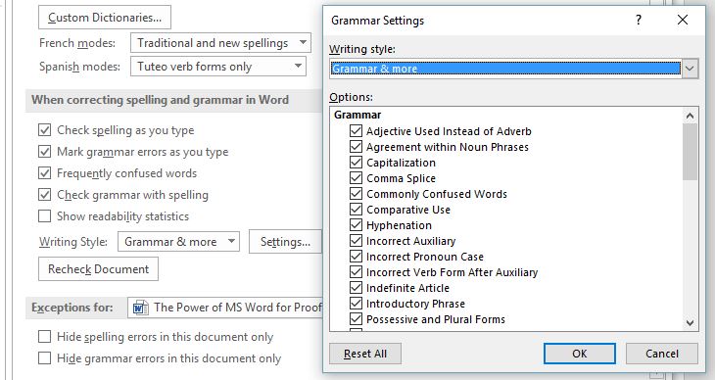Screen dimensions: 715x380
Task: Click the options list scroll up arrow
Action: [x=690, y=116]
